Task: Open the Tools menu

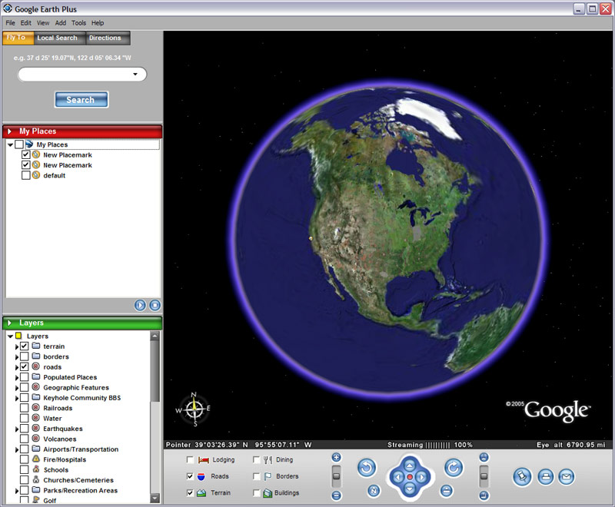Action: click(x=79, y=23)
